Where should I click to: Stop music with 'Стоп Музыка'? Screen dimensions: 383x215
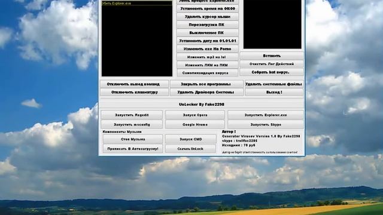(133, 139)
